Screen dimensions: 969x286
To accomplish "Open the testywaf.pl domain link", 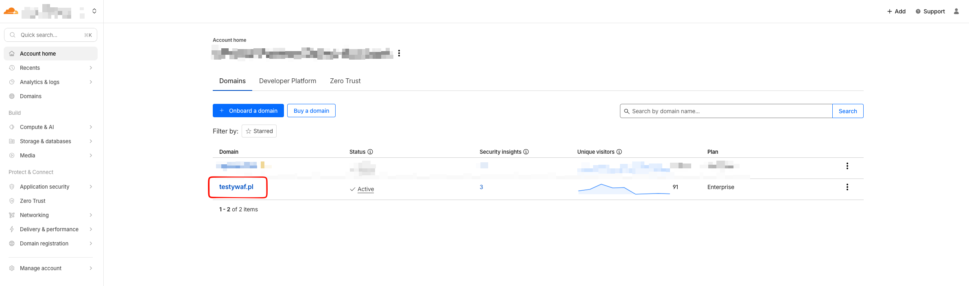I will [236, 187].
